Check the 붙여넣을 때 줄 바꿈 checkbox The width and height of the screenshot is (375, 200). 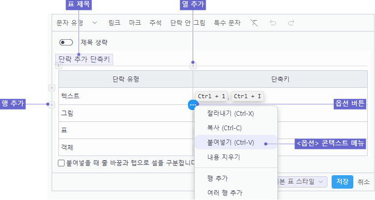[x=61, y=163]
